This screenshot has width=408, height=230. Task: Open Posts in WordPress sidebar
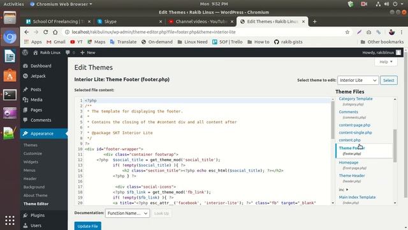36,89
